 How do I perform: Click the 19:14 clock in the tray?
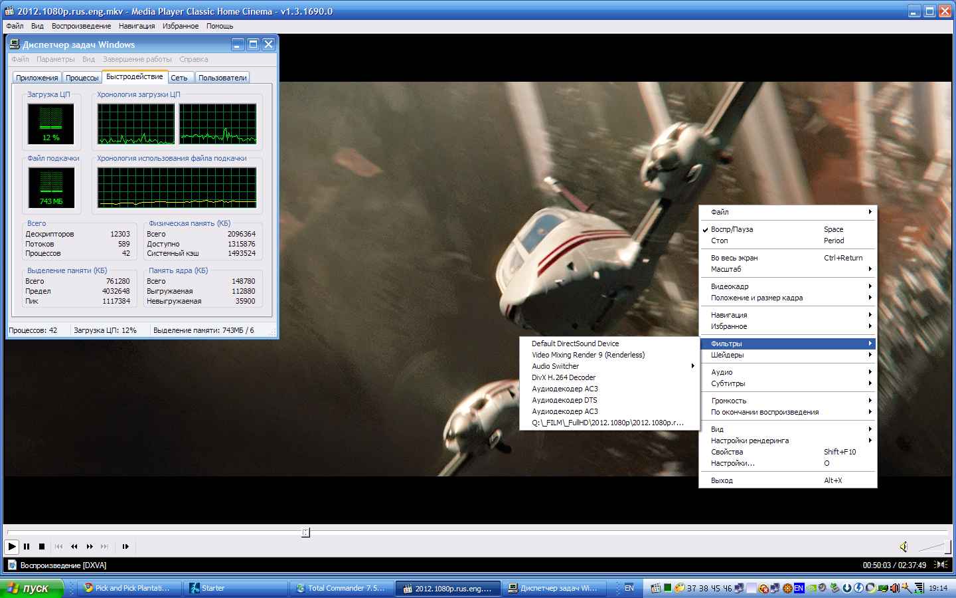click(x=938, y=588)
